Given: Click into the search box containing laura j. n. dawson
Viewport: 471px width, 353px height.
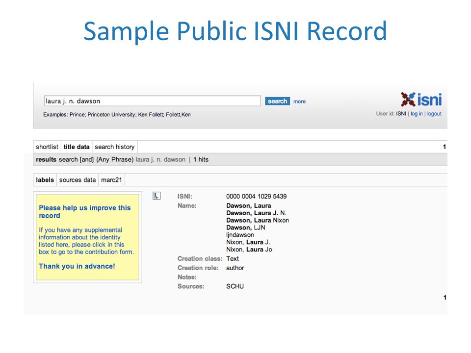Looking at the screenshot, I should (x=152, y=101).
